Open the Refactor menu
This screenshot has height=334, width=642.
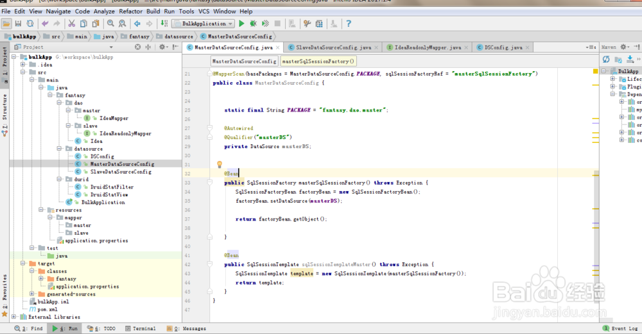pyautogui.click(x=130, y=11)
